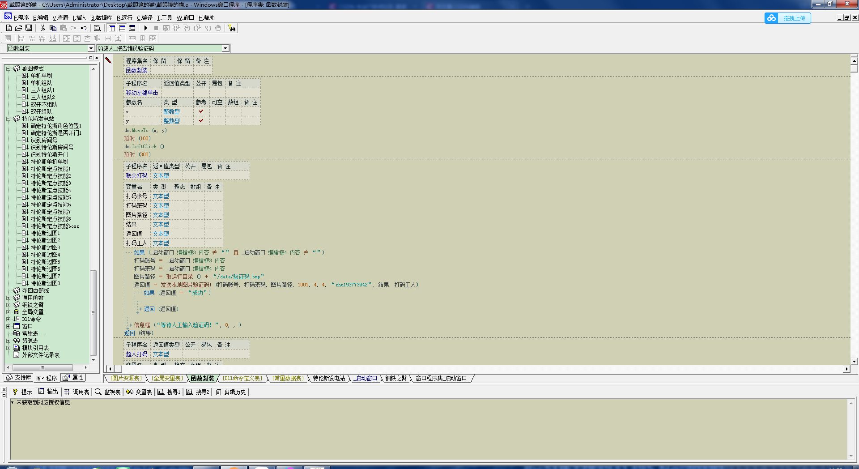Run the program with the play icon

pyautogui.click(x=146, y=28)
